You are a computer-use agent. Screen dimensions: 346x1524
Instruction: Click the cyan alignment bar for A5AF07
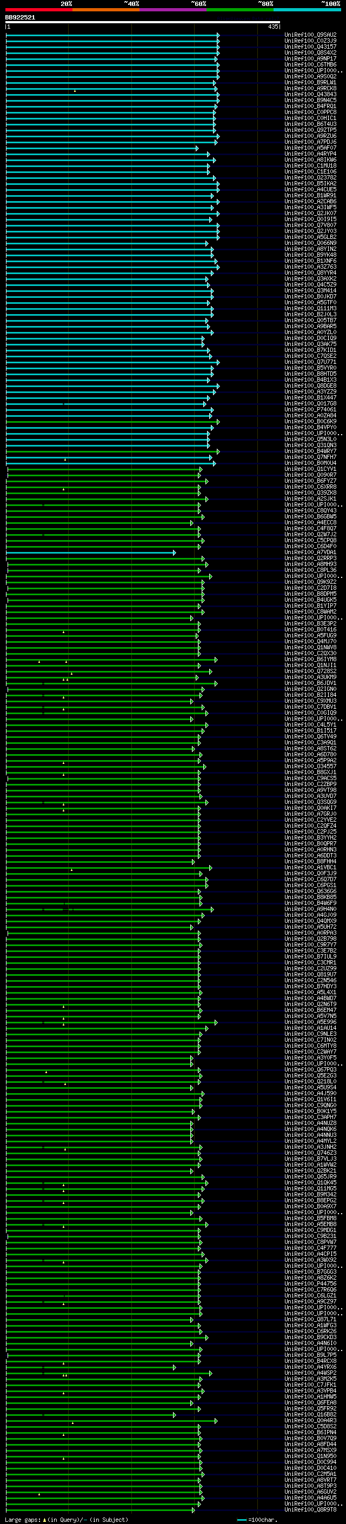pos(102,148)
